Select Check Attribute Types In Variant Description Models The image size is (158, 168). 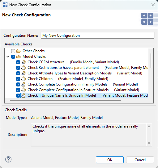tap(85, 73)
